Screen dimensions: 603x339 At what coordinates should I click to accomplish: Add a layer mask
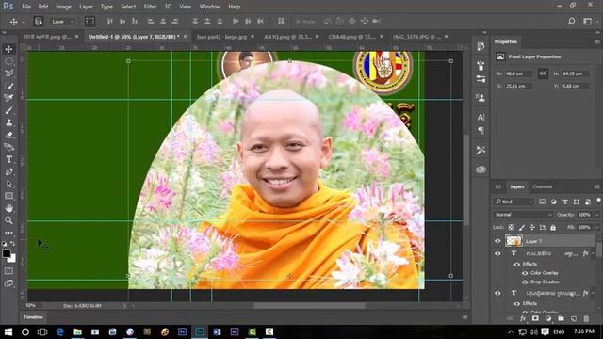click(535, 318)
